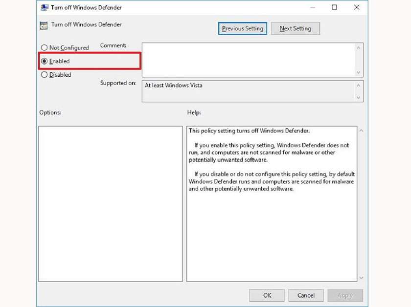This screenshot has height=307, width=411.
Task: Go to Previous Setting
Action: coord(242,29)
